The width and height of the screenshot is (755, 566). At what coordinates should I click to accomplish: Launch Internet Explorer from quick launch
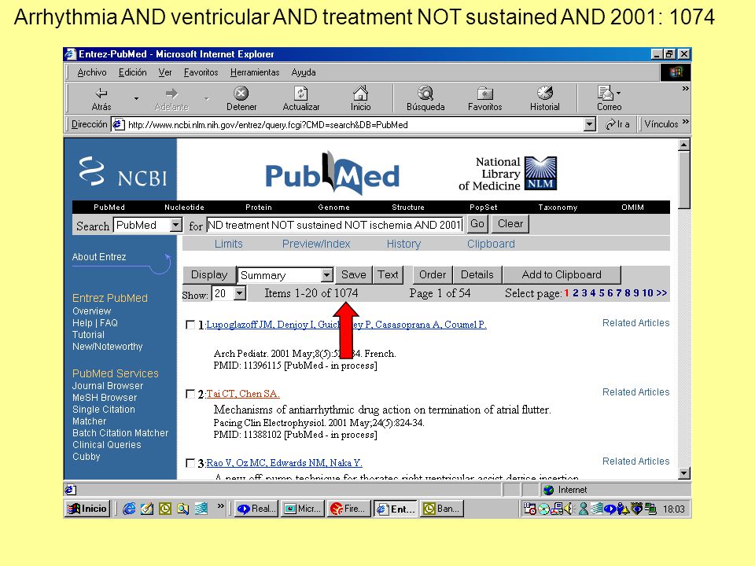click(128, 509)
